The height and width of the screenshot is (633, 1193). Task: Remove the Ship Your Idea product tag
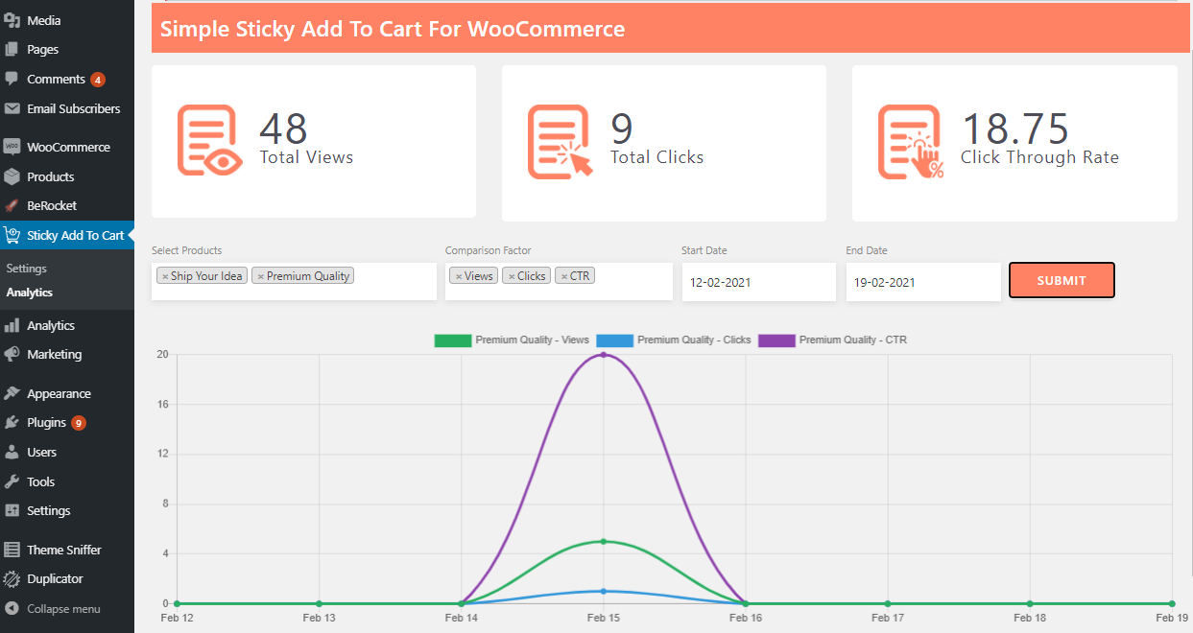point(165,276)
